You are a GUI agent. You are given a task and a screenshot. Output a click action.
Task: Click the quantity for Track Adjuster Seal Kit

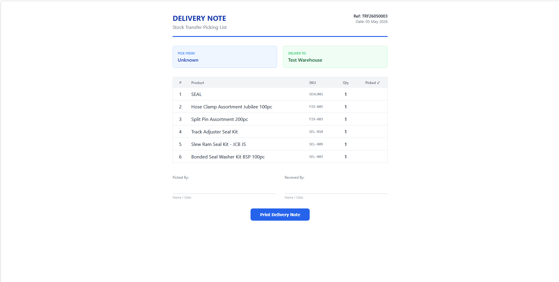tap(345, 132)
